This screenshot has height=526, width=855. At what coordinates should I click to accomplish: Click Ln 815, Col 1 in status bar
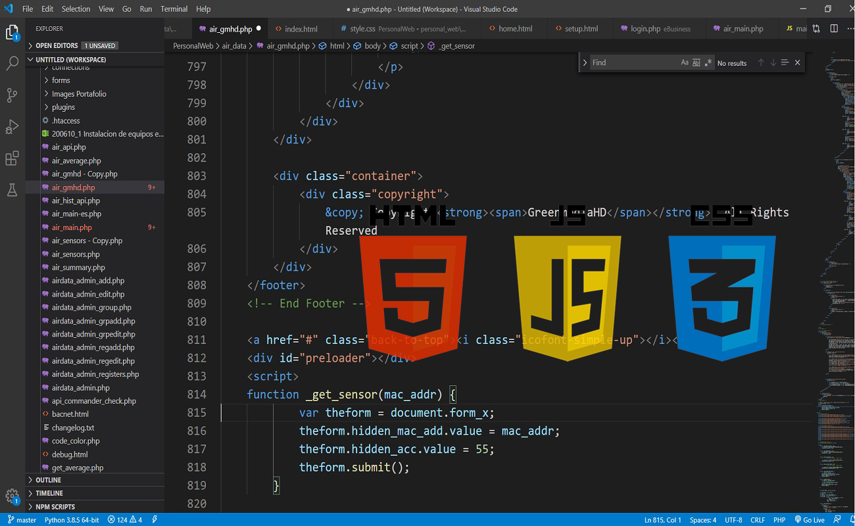click(663, 520)
